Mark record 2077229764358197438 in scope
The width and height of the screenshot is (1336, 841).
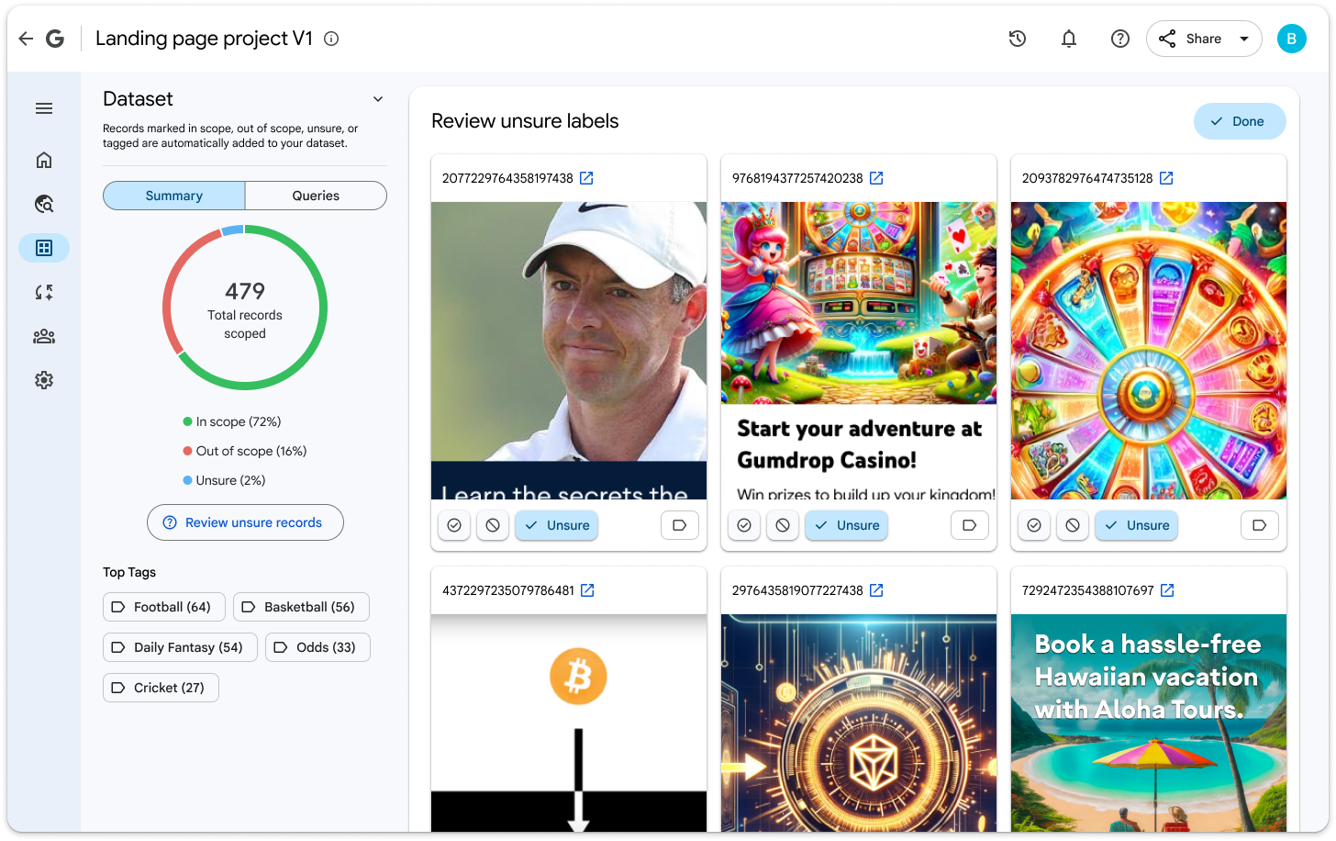point(454,525)
